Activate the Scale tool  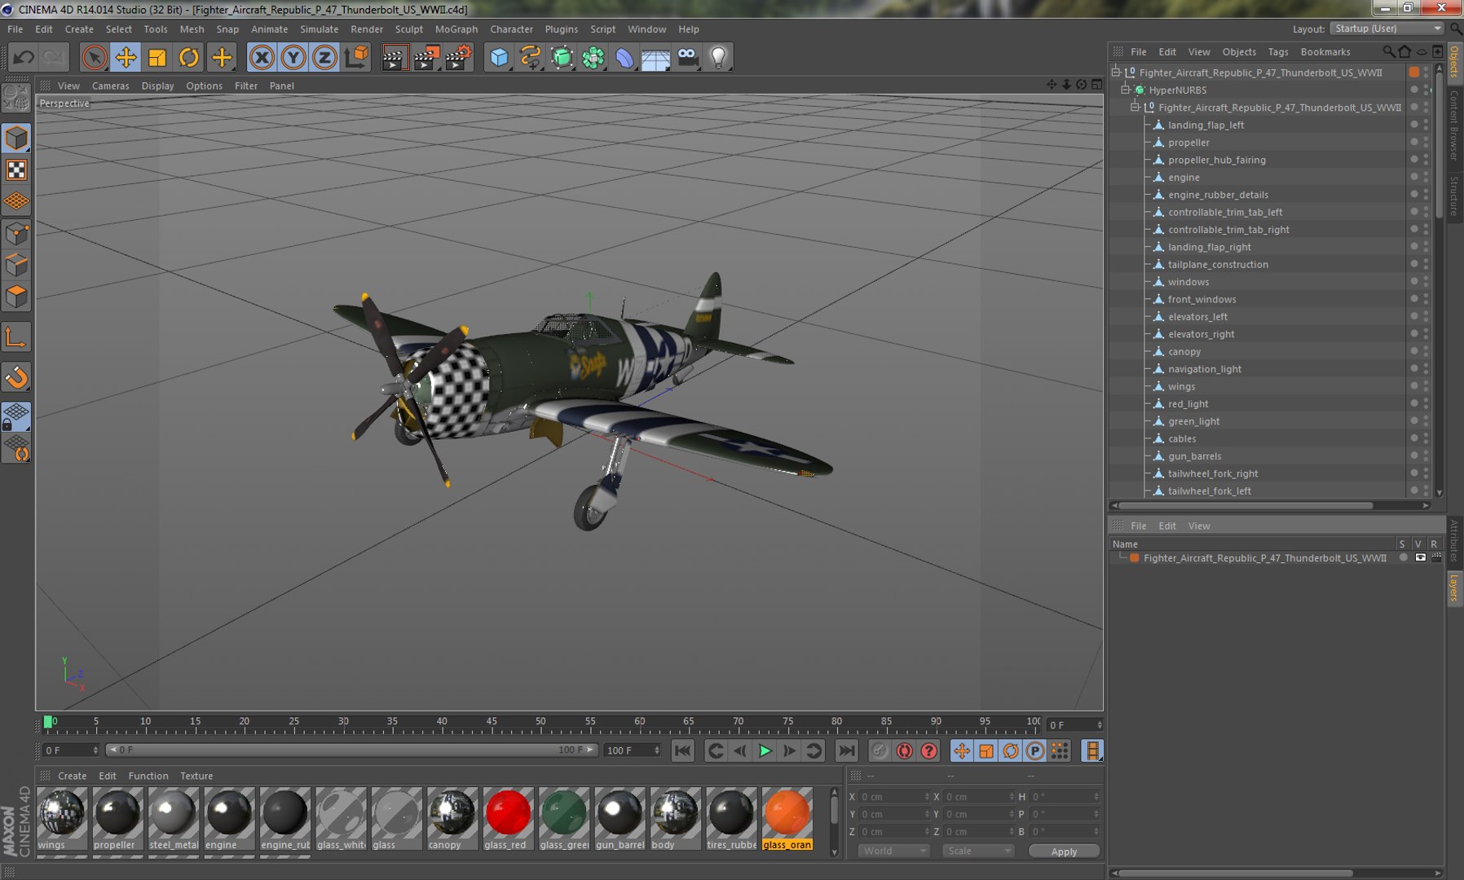click(157, 57)
